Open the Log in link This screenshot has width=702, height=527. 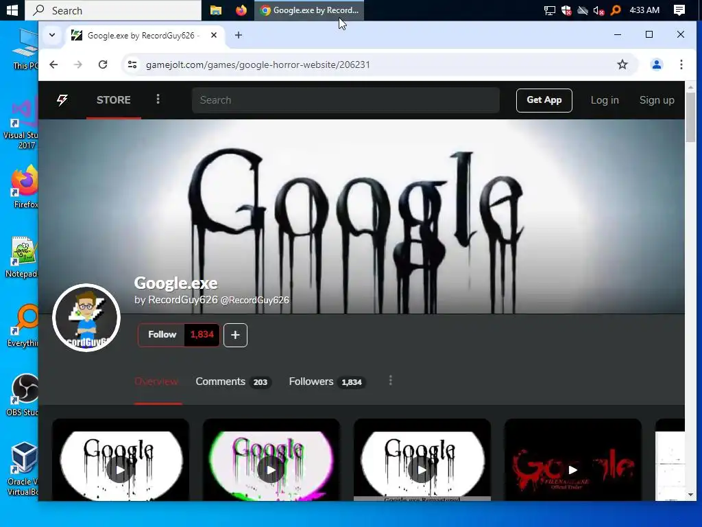[x=605, y=100]
